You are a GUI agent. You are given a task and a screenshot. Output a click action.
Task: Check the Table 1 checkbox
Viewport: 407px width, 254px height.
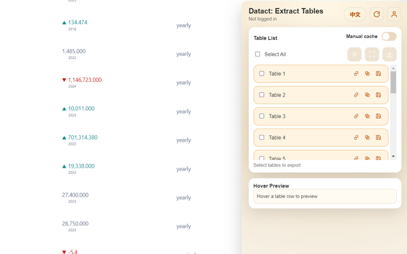click(261, 74)
